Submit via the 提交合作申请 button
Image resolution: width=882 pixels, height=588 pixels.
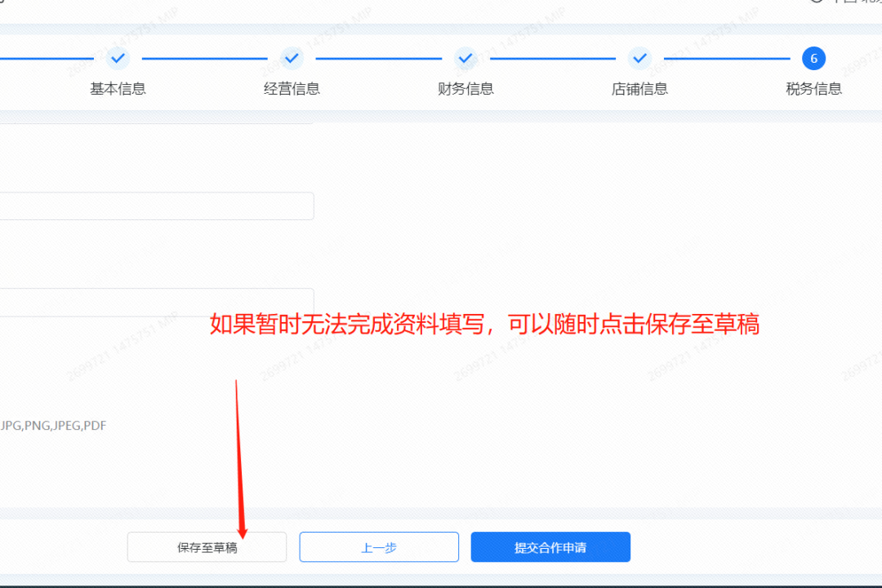coord(550,546)
